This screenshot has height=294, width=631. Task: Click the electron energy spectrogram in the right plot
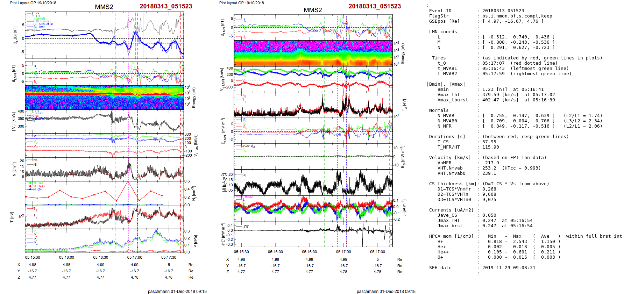click(313, 53)
